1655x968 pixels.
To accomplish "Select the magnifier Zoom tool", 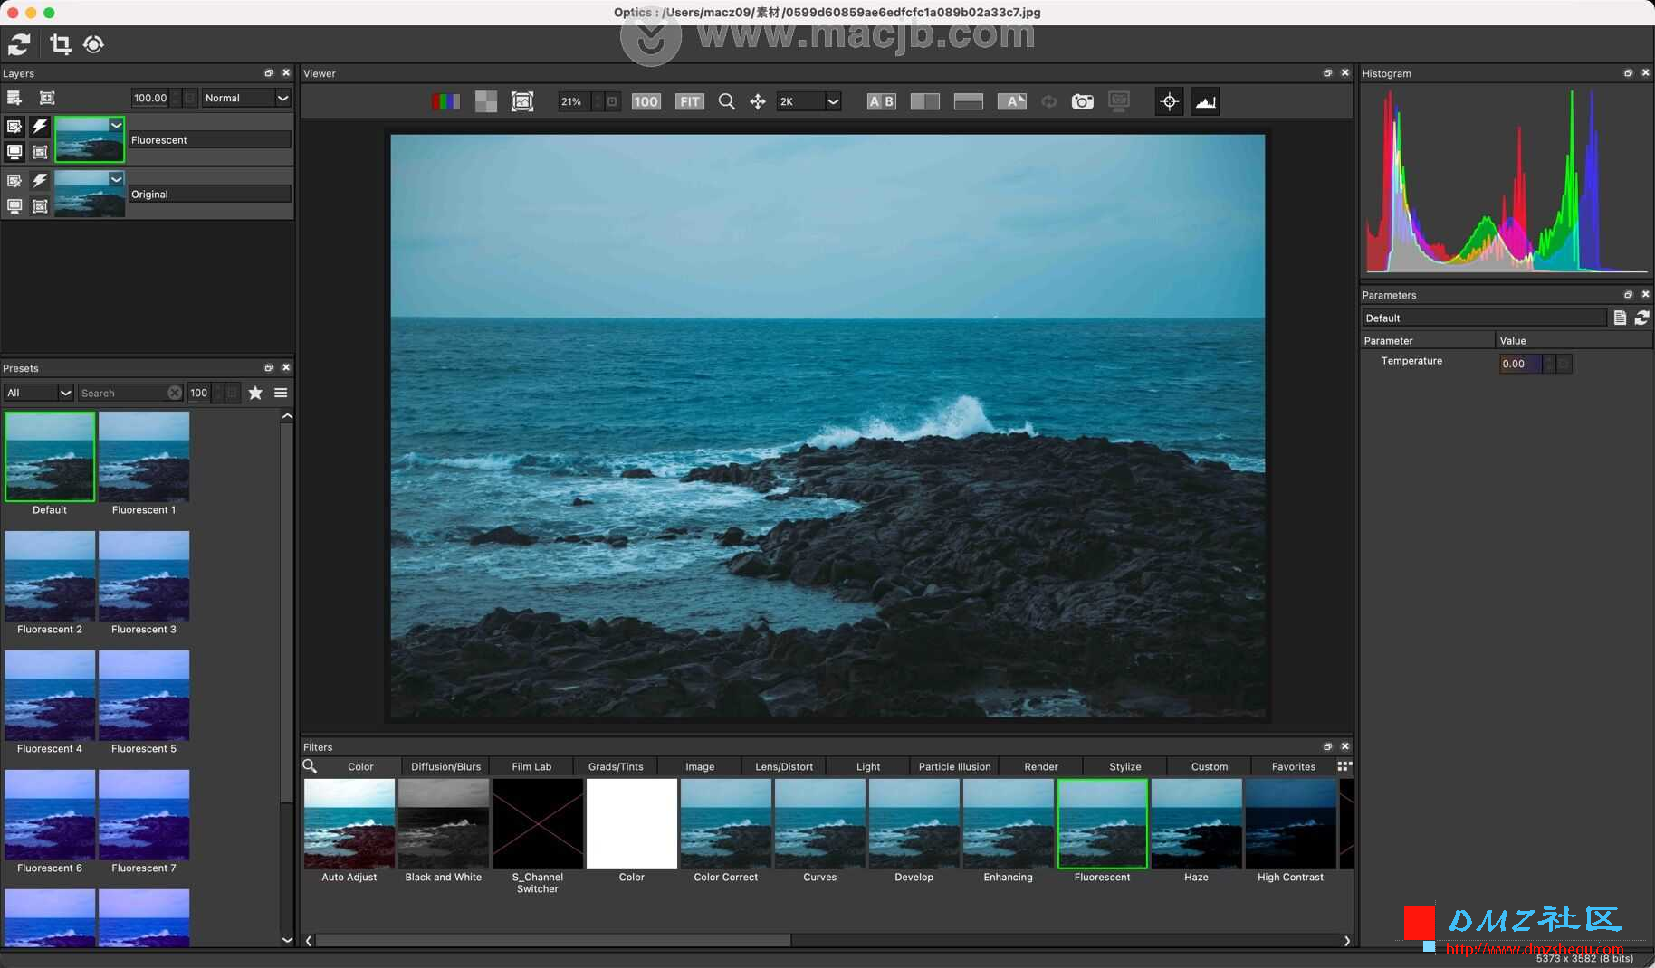I will tap(726, 101).
